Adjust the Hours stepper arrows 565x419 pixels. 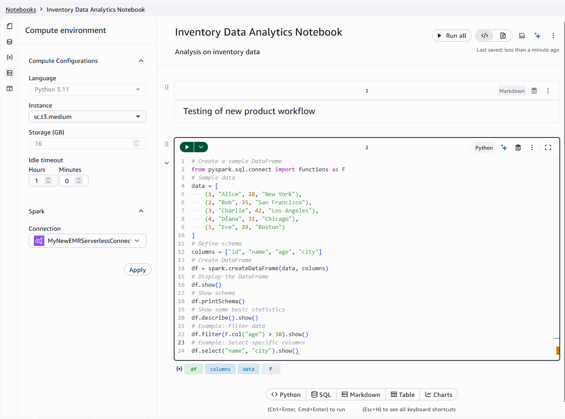(48, 180)
